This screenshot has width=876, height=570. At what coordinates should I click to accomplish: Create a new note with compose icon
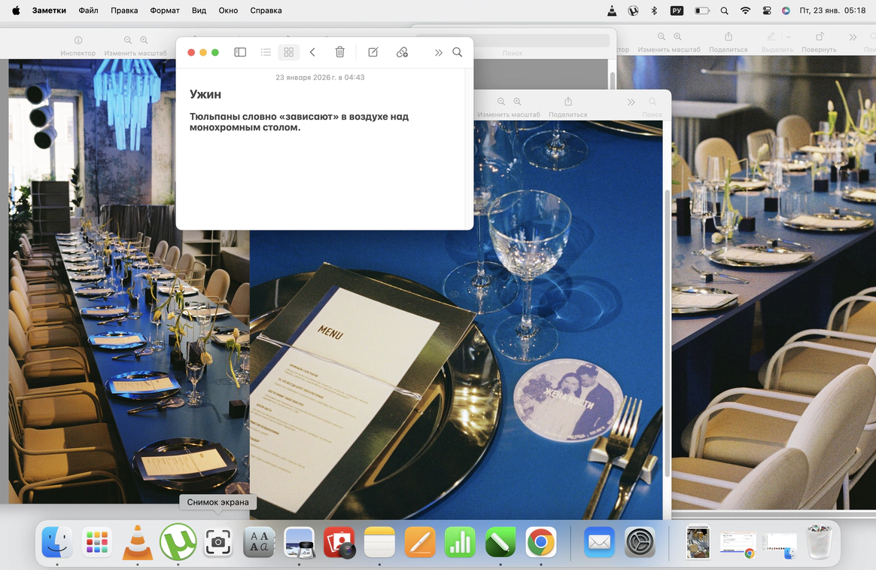[x=373, y=52]
